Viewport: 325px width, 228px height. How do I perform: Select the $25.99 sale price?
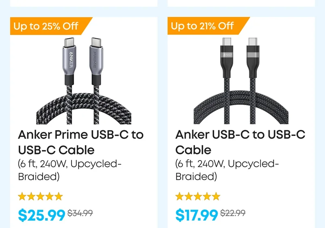[41, 215]
